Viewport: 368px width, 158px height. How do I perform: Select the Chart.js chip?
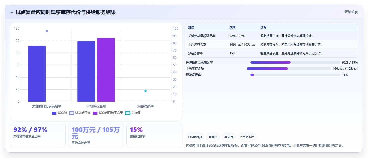(x=195, y=137)
